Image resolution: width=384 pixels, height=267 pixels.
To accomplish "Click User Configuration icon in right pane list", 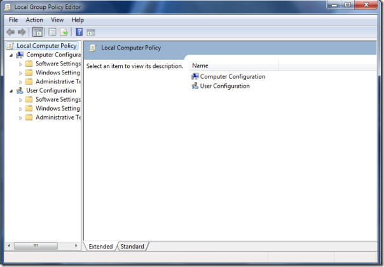I will tap(195, 86).
